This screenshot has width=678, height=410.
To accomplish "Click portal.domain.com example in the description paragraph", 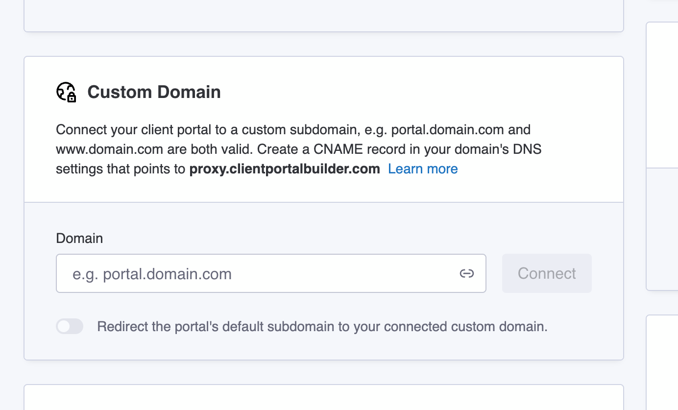I will pyautogui.click(x=448, y=130).
